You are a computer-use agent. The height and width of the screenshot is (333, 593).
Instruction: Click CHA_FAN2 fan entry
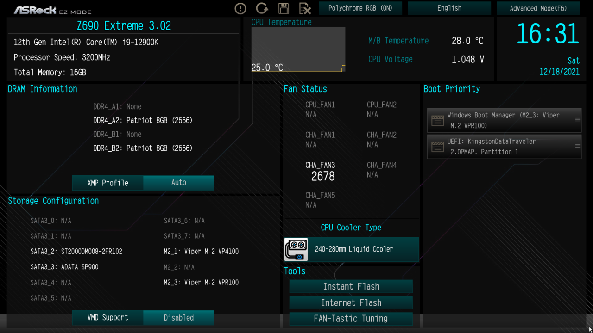(x=382, y=140)
